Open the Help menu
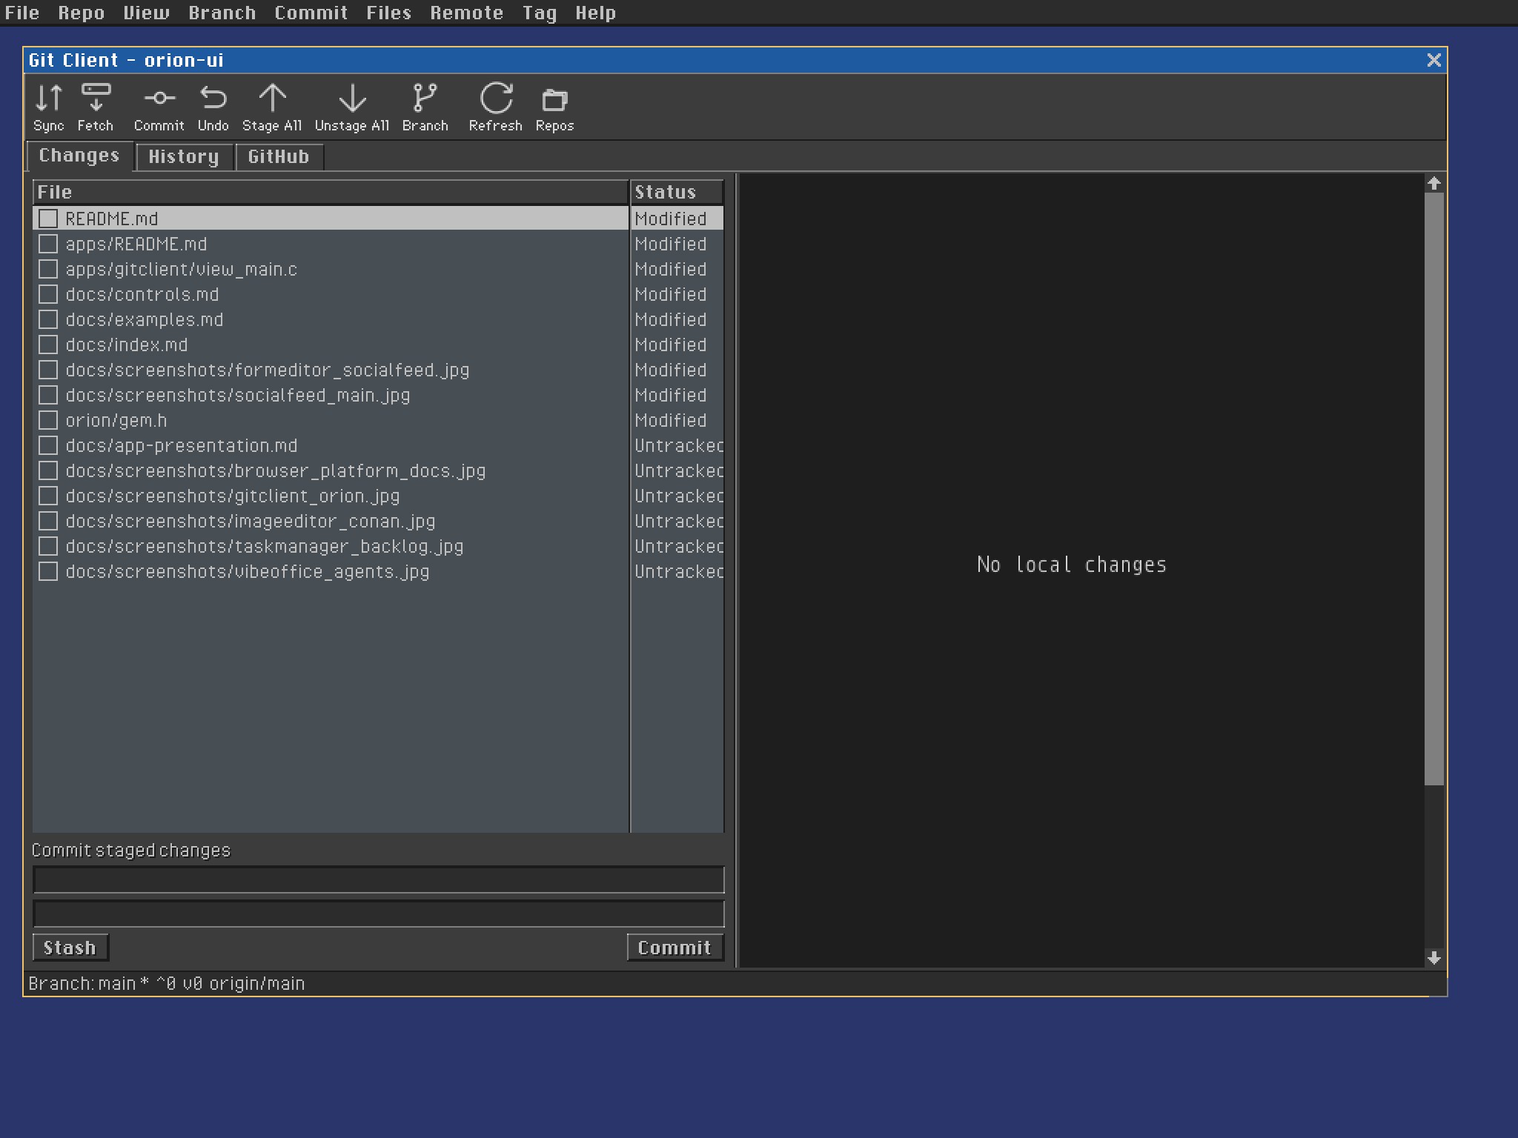This screenshot has height=1138, width=1518. pos(596,13)
